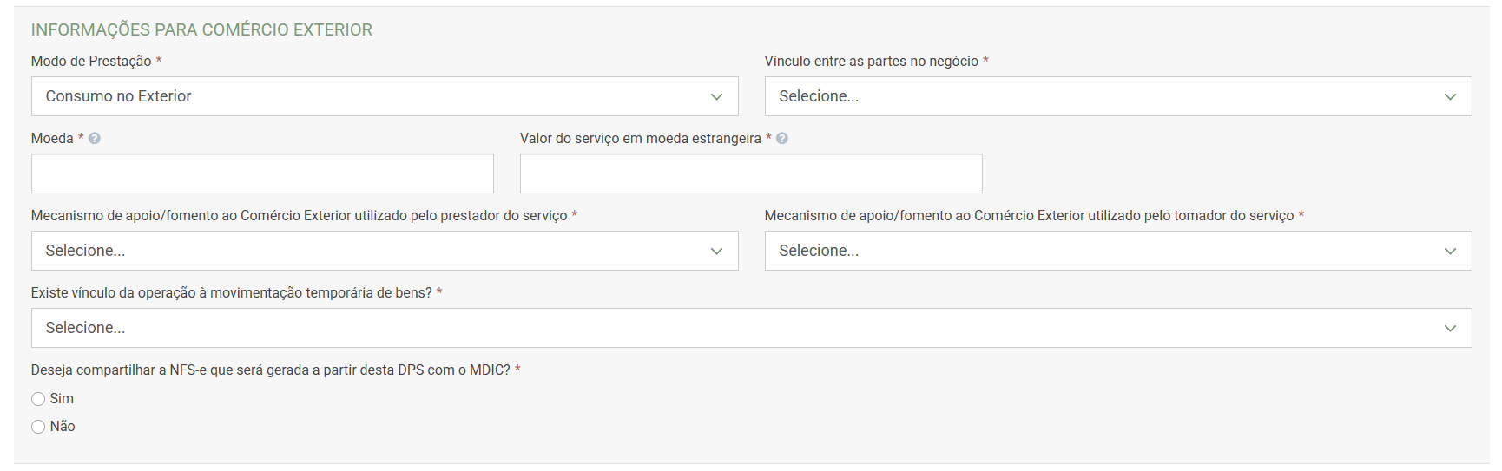Viewport: 1502px width, 471px height.
Task: Select the Sim radio button
Action: click(38, 399)
